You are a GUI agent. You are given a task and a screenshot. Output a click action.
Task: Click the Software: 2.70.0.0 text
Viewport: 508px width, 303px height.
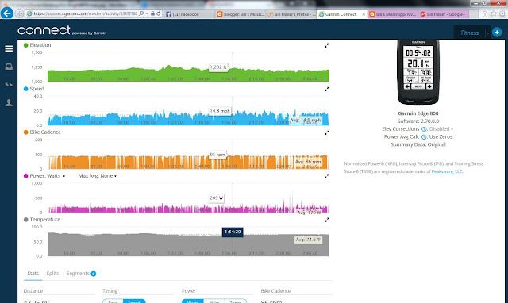click(418, 121)
